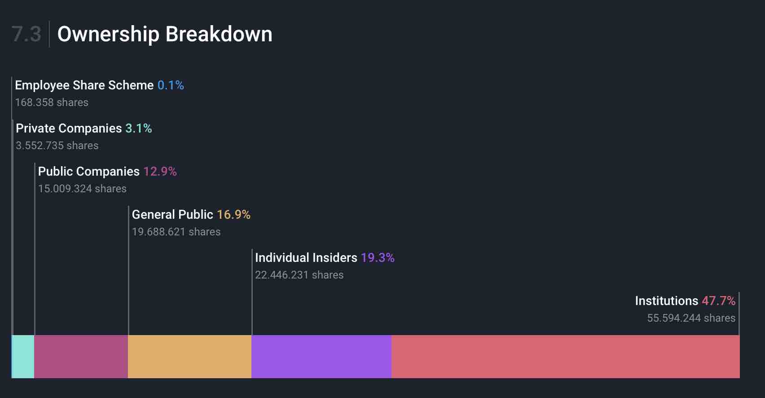765x398 pixels.
Task: Click the orange General Public bar segment
Action: click(x=189, y=356)
